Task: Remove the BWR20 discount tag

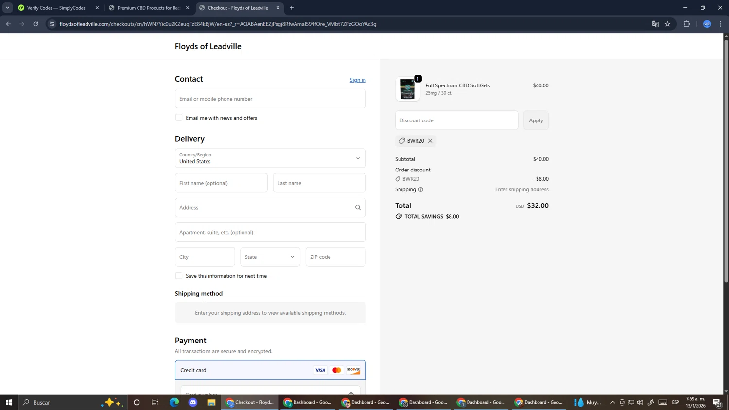Action: [x=430, y=141]
